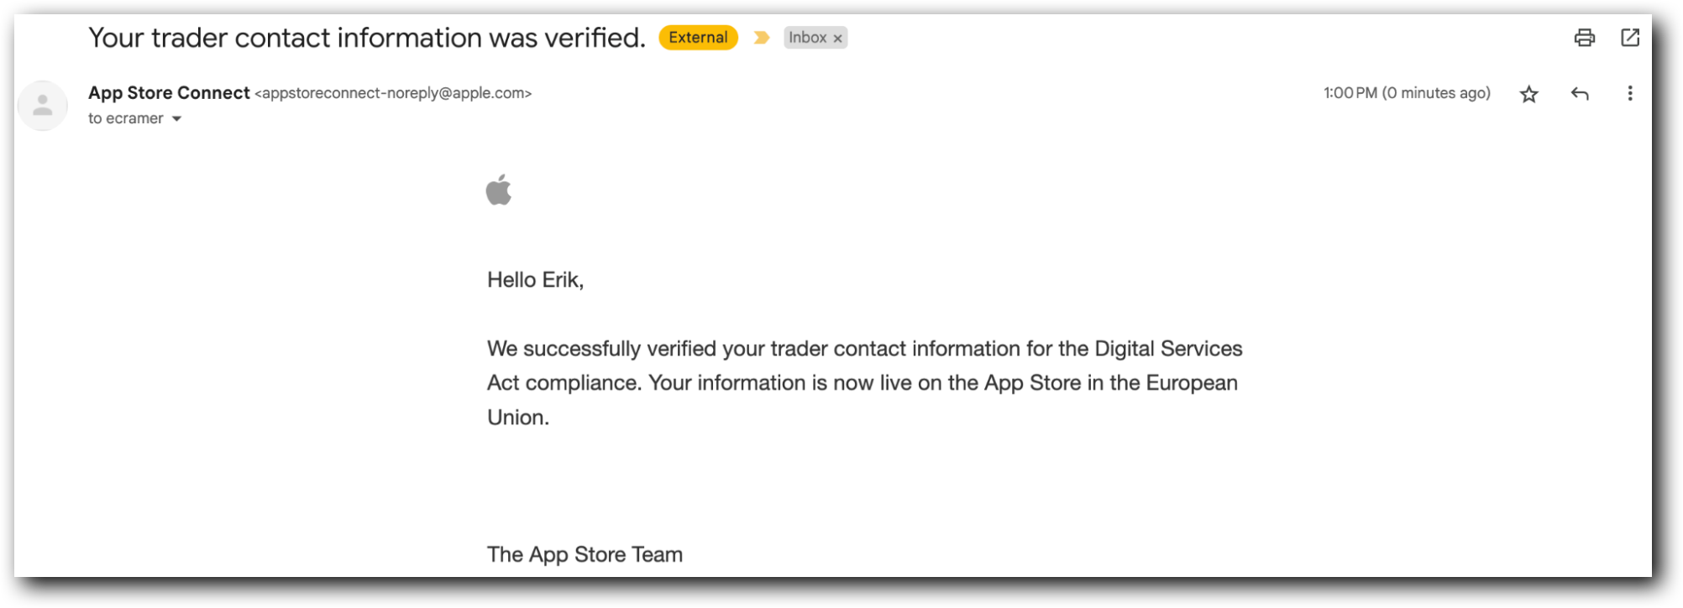Screen dimensions: 1683x608
Task: Click the yellow importance marker arrow
Action: (x=761, y=37)
